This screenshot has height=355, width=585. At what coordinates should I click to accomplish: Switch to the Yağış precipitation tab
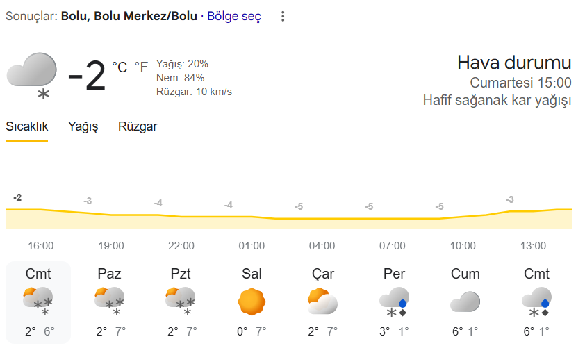(83, 126)
